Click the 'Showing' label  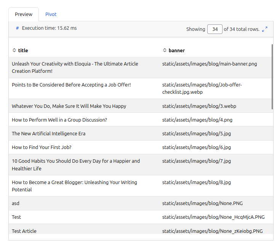(195, 29)
